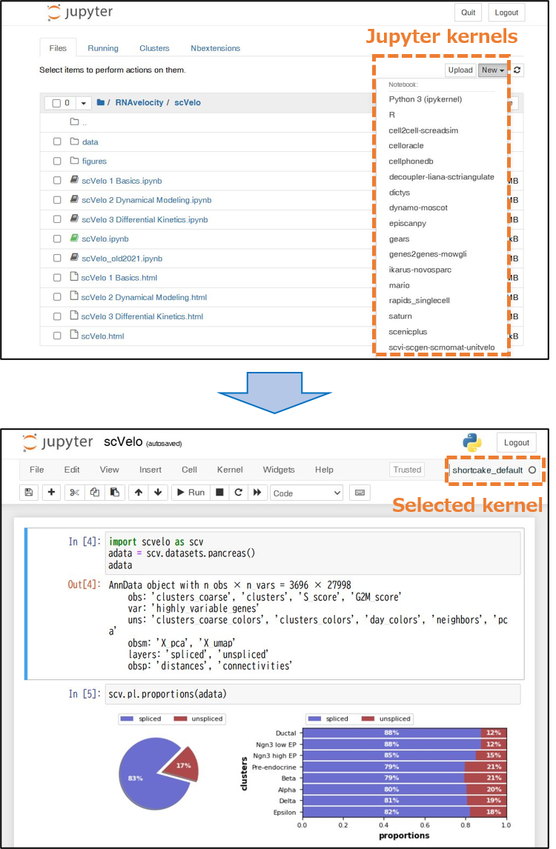Select scVelo 1 Basics.ipynb checkbox
The height and width of the screenshot is (849, 556).
(57, 181)
